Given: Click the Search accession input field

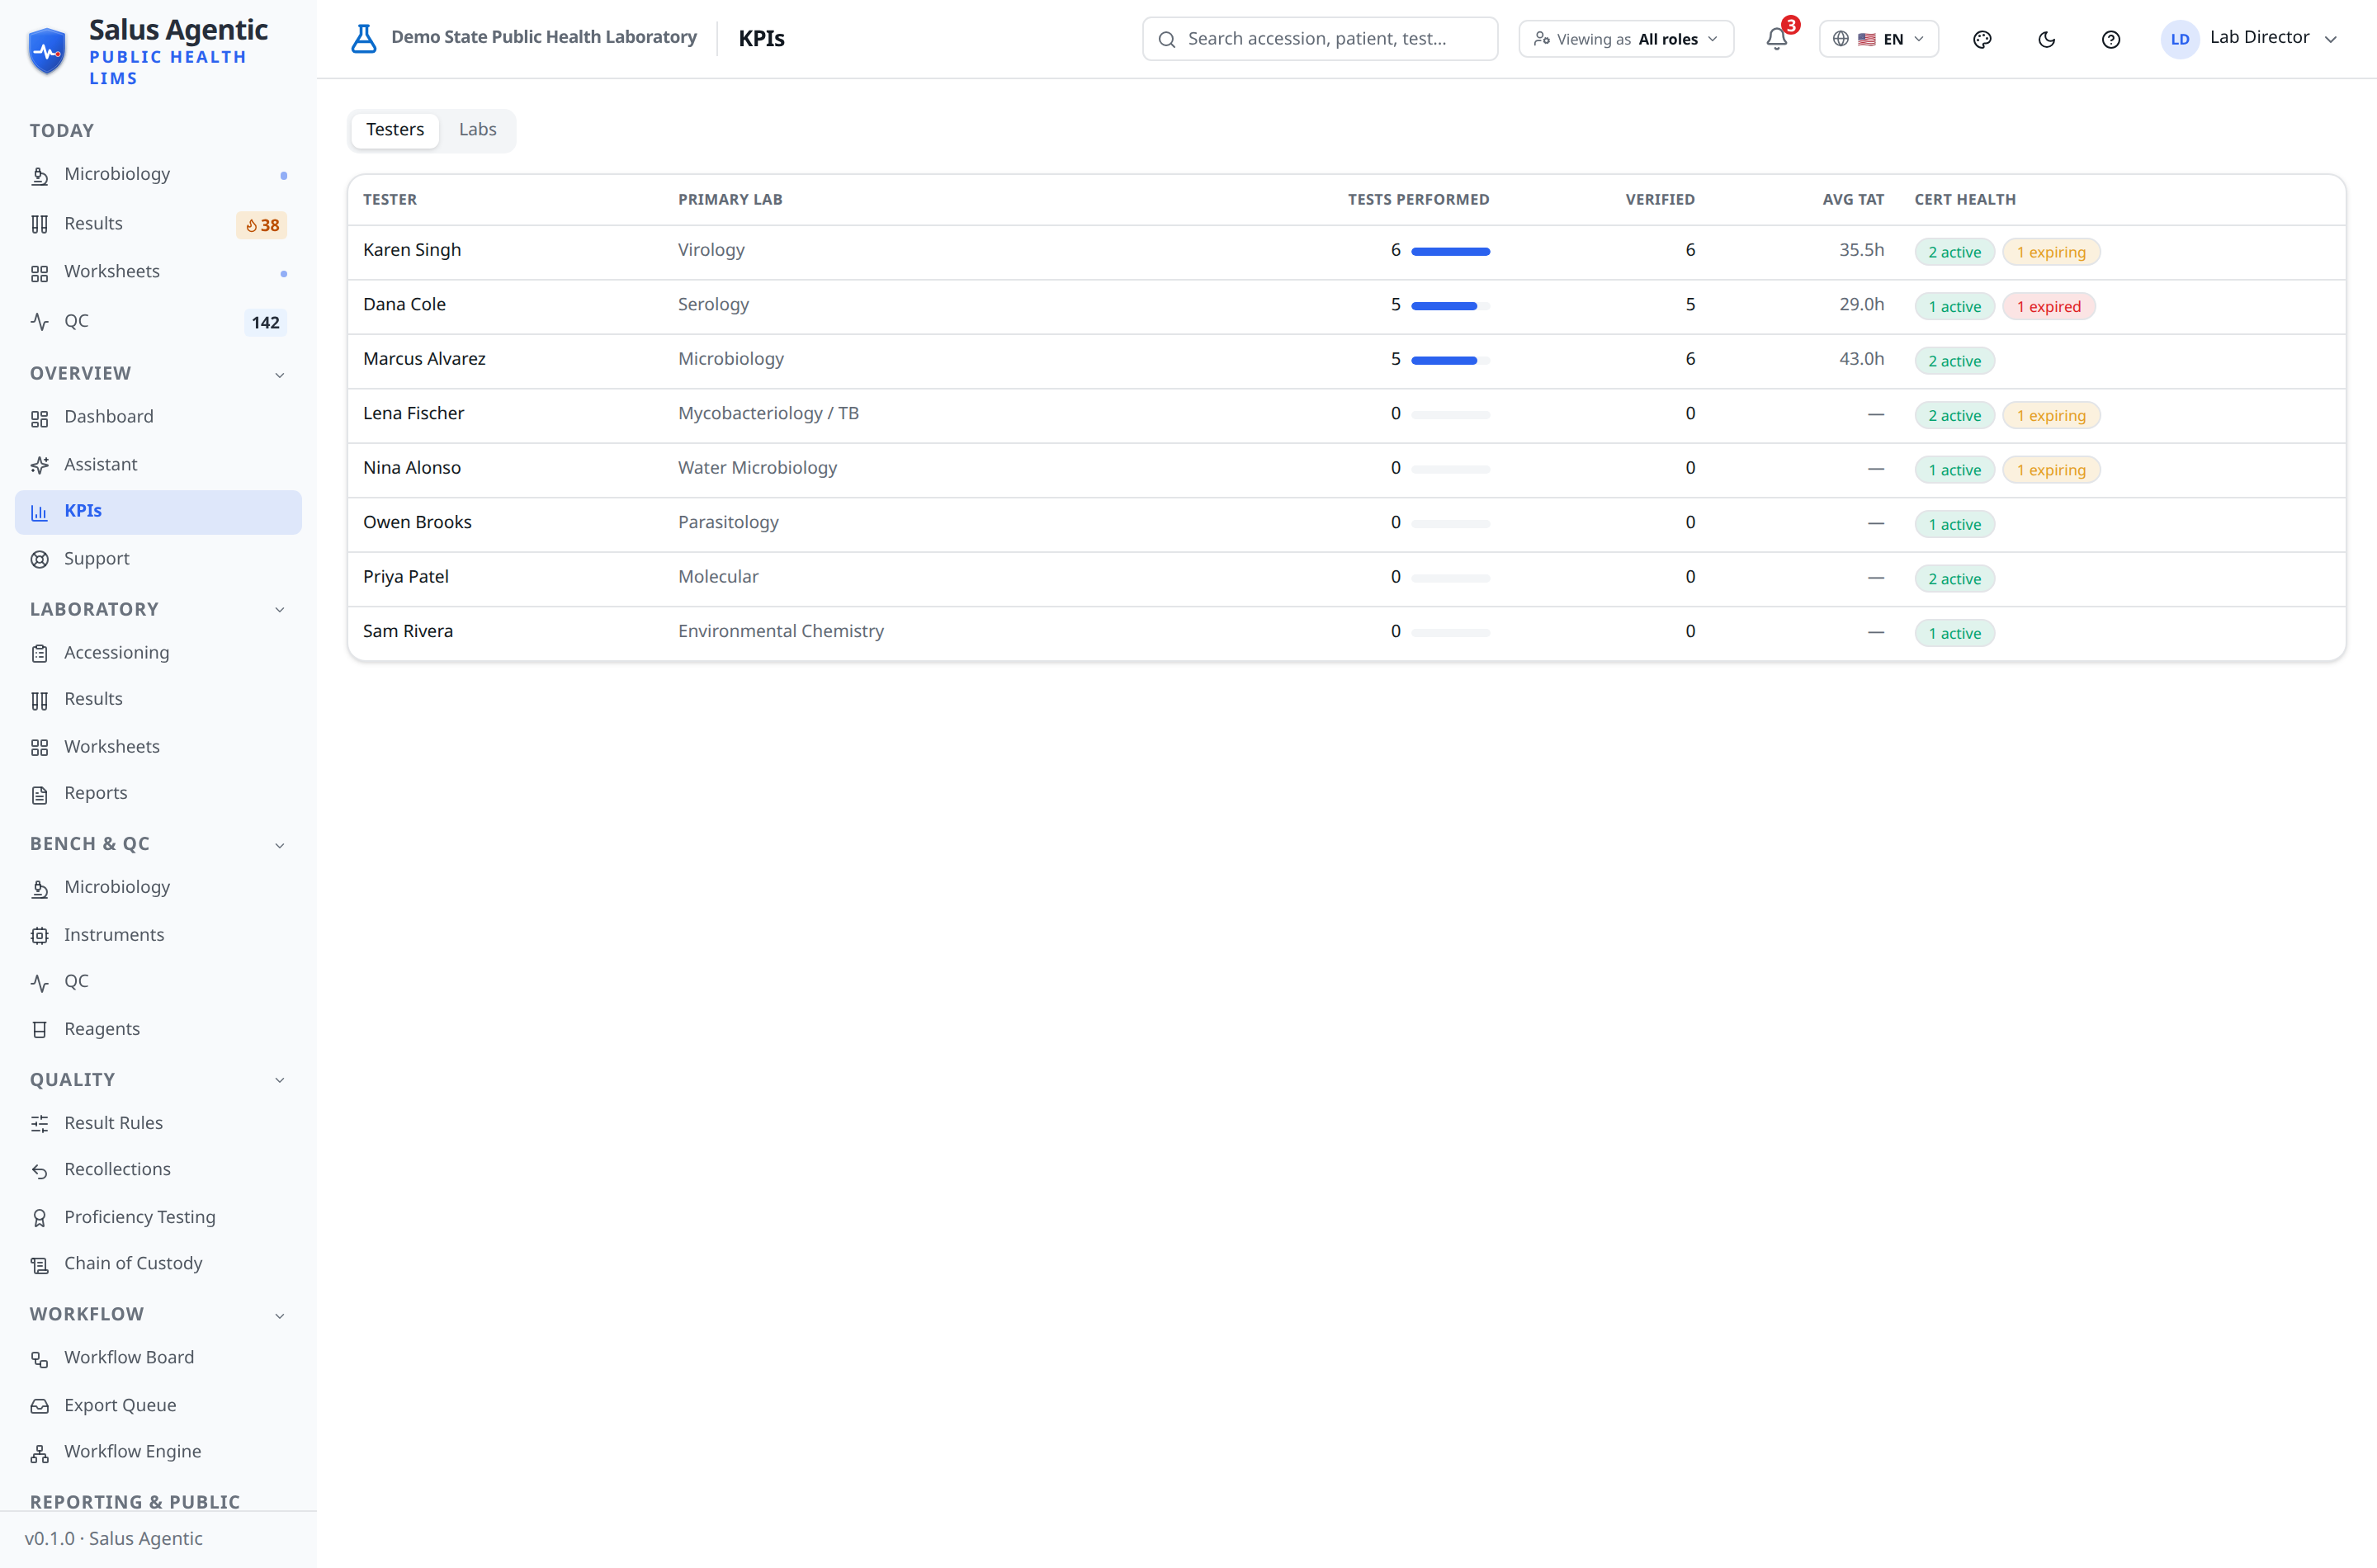Looking at the screenshot, I should pyautogui.click(x=1320, y=39).
